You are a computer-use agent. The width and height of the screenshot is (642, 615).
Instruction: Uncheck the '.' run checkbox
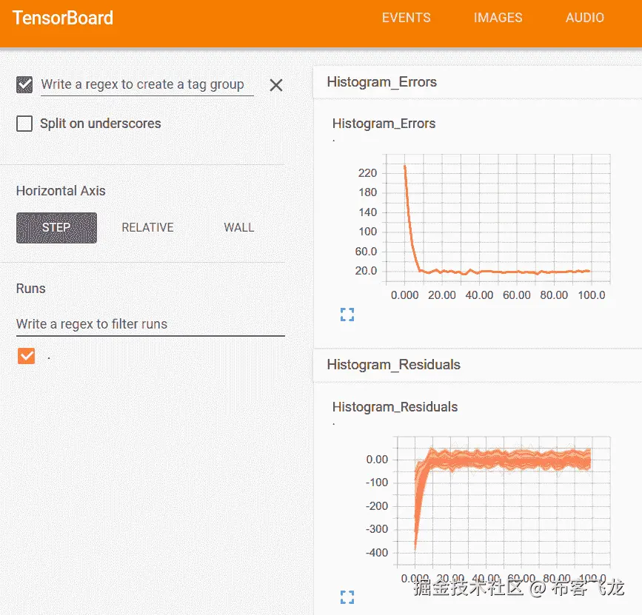pyautogui.click(x=26, y=355)
